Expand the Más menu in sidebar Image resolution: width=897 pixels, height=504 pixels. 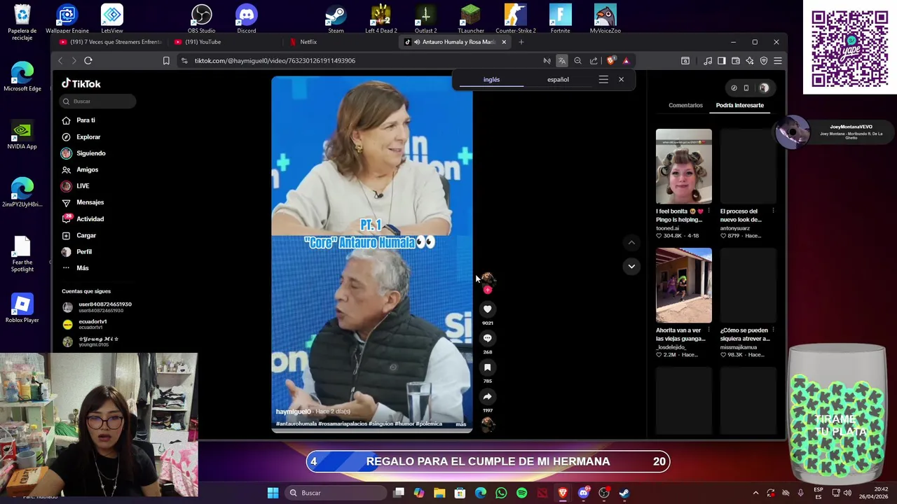click(x=82, y=268)
